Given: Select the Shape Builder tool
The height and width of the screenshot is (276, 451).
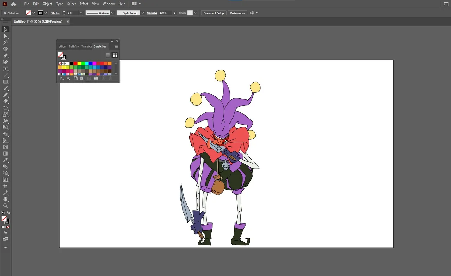Looking at the screenshot, I should click(5, 134).
